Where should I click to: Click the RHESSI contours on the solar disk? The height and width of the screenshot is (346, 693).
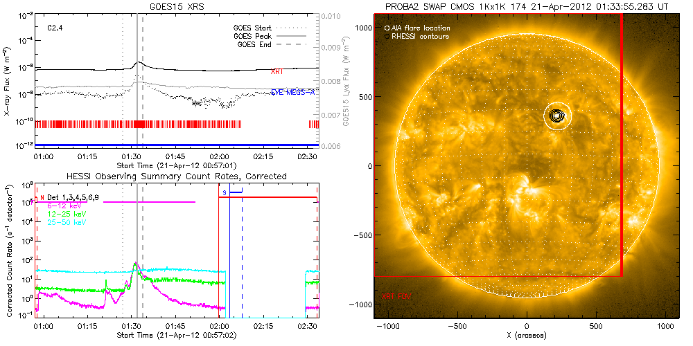click(x=556, y=116)
